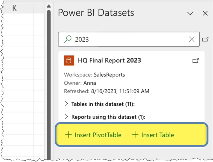Click the open-in-Power-BI icon beside the search box
This screenshot has width=213, height=162.
[205, 39]
